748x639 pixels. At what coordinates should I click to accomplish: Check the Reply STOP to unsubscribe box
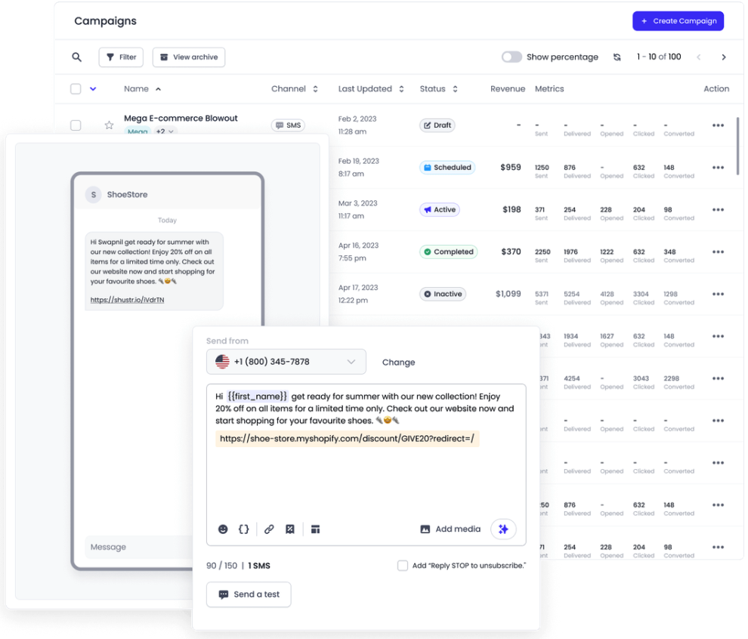(x=403, y=566)
